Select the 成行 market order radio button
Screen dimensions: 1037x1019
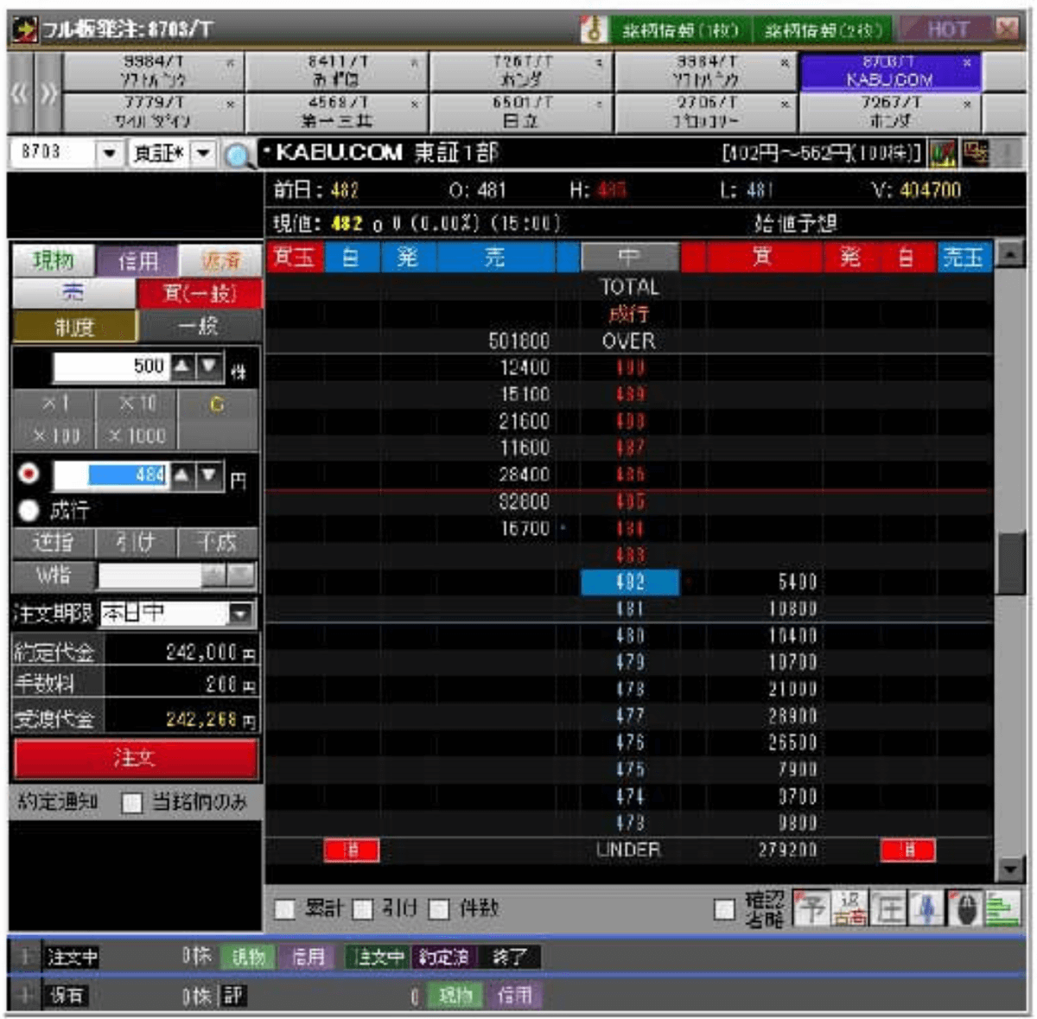tap(29, 510)
